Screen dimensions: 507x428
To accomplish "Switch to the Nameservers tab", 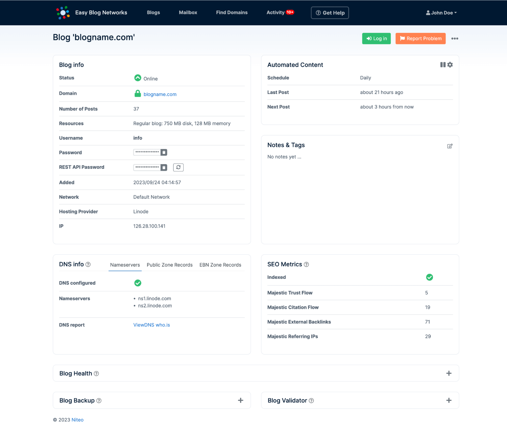I will (x=125, y=265).
